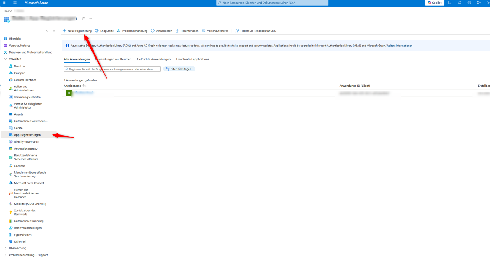Open Endpunkte
This screenshot has width=490, height=260.
(104, 31)
